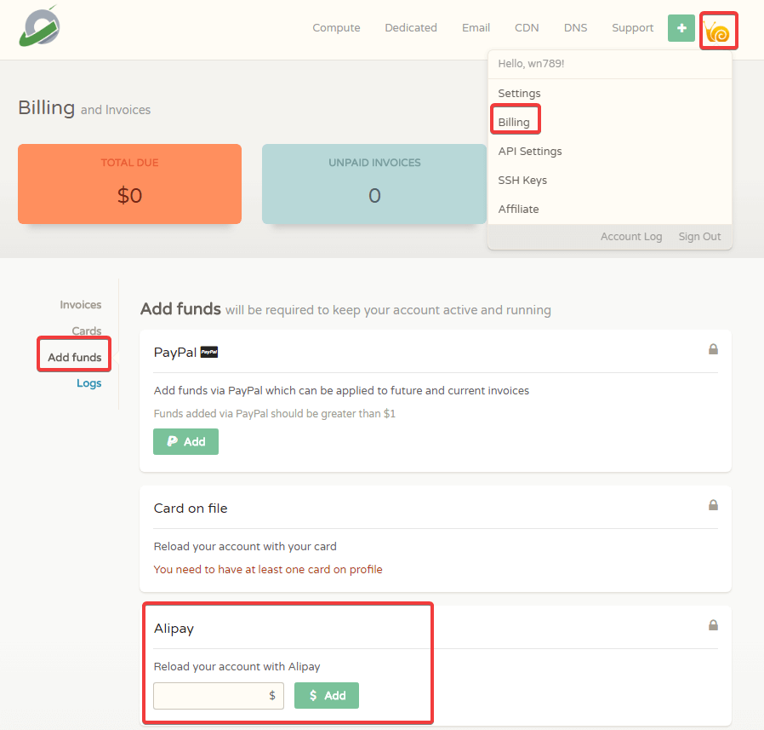The width and height of the screenshot is (764, 730).
Task: Open the Compute menu in top navigation
Action: click(x=336, y=28)
